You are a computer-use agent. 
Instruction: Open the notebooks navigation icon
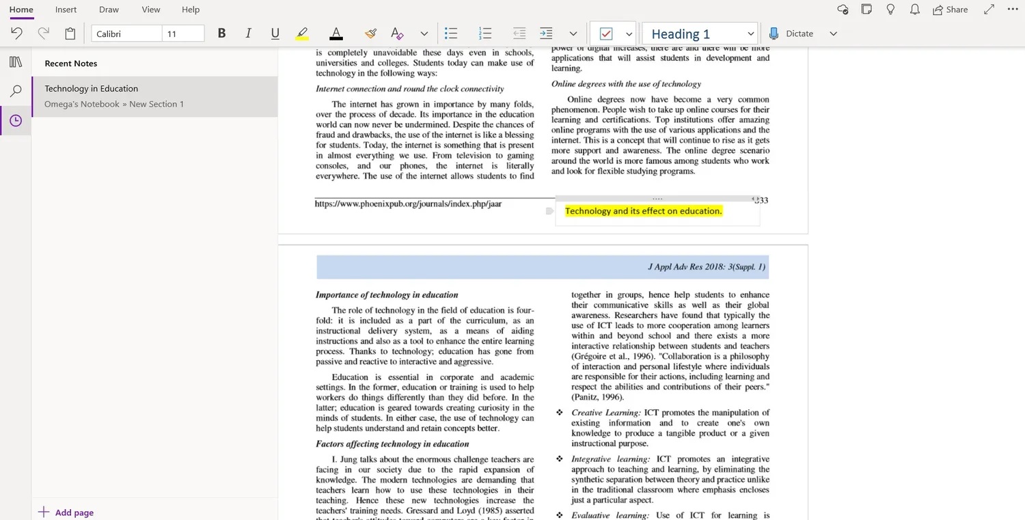point(16,62)
